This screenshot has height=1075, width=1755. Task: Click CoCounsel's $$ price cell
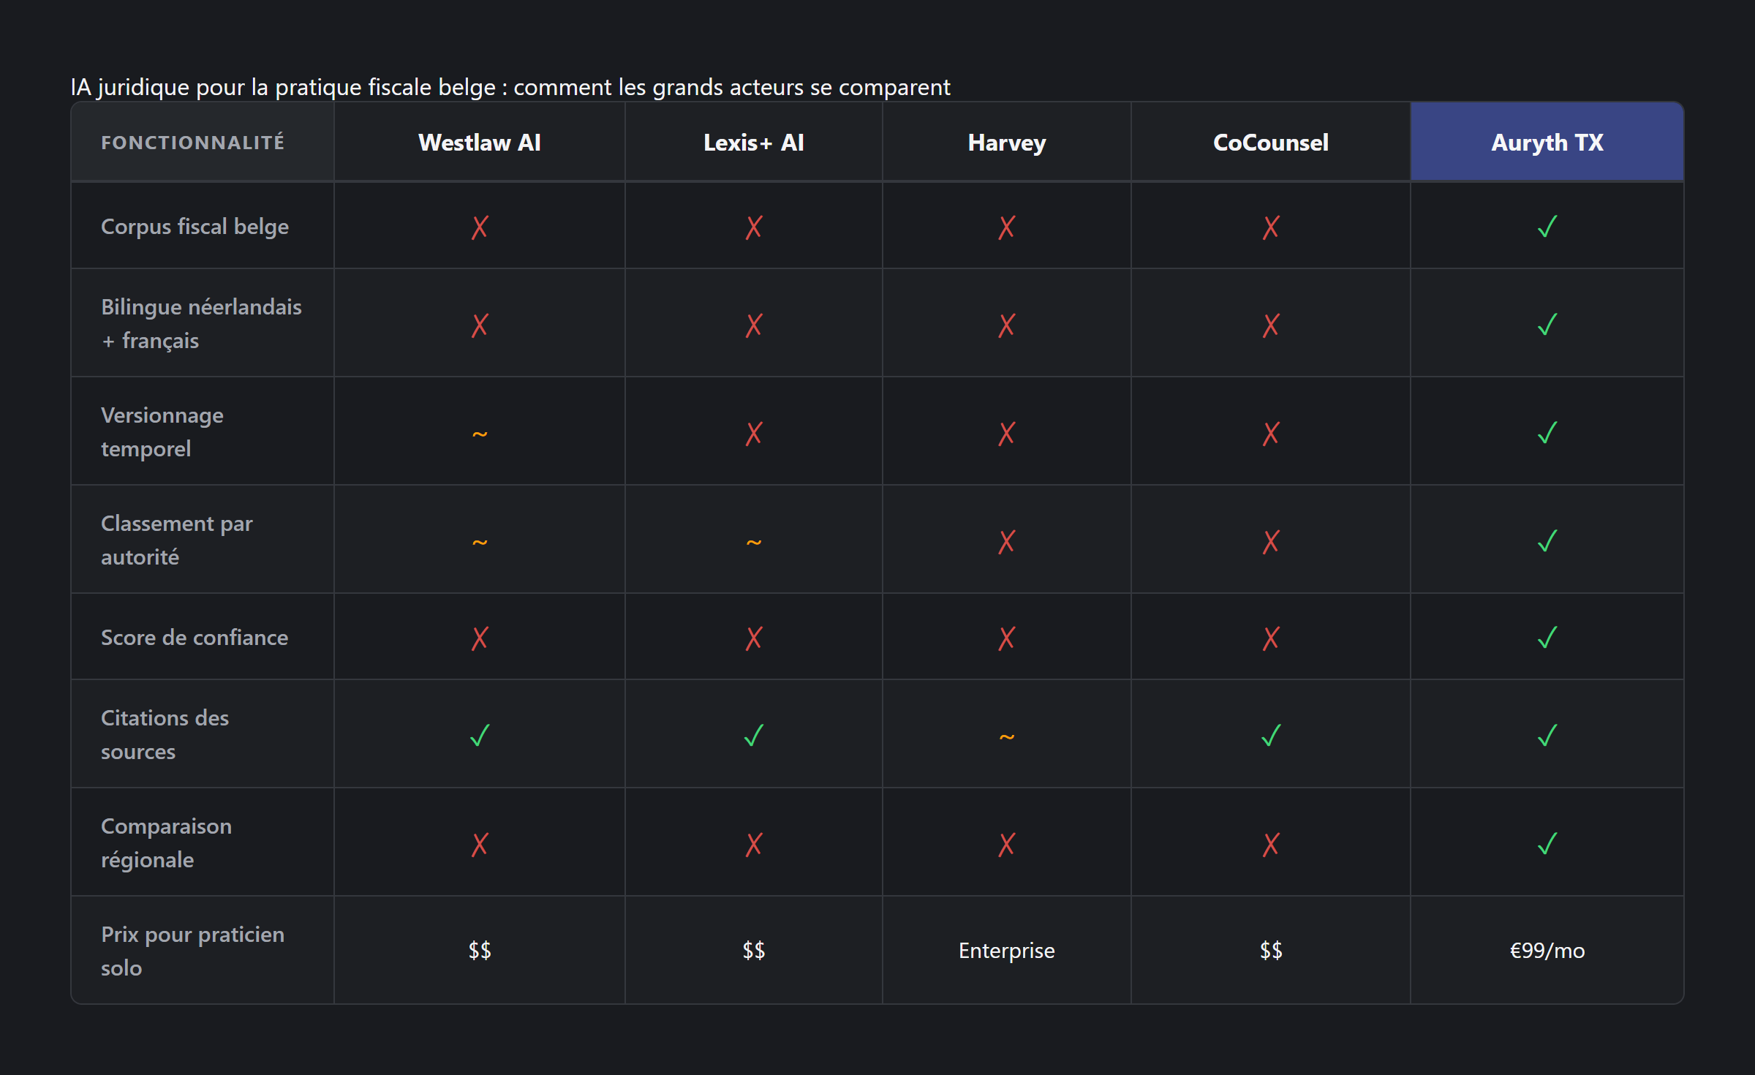point(1270,951)
